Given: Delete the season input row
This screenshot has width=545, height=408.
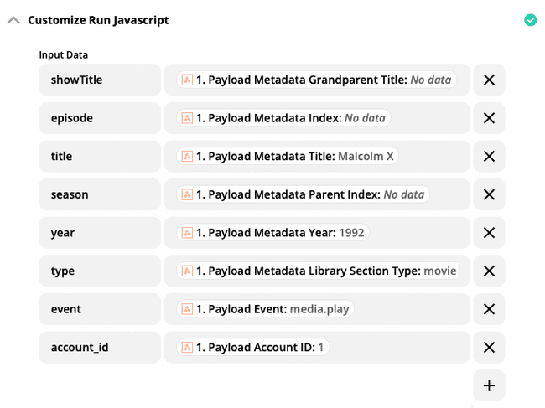Looking at the screenshot, I should pos(489,194).
